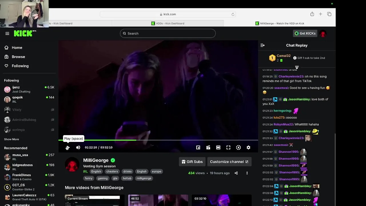The width and height of the screenshot is (366, 206).
Task: Open recommended channel kidgreatness
Action: 29,167
